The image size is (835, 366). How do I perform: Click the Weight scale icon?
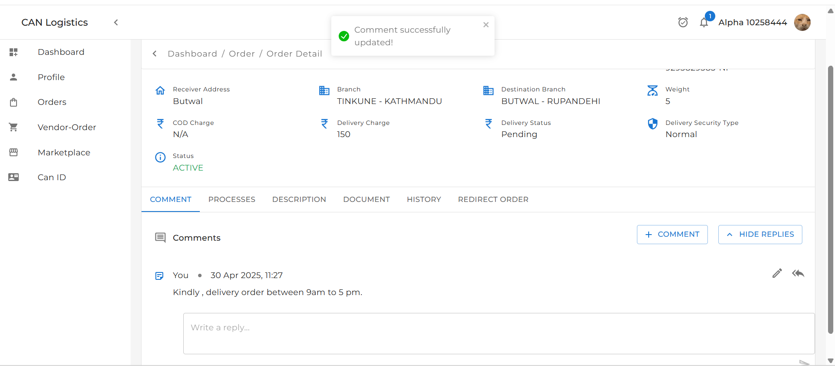click(653, 91)
